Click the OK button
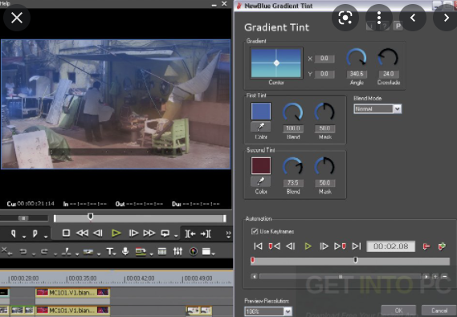Screen dimensions: 457x317 point(398,311)
